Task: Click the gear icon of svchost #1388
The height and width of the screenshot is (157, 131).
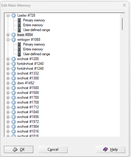Action: [x=14, y=78]
